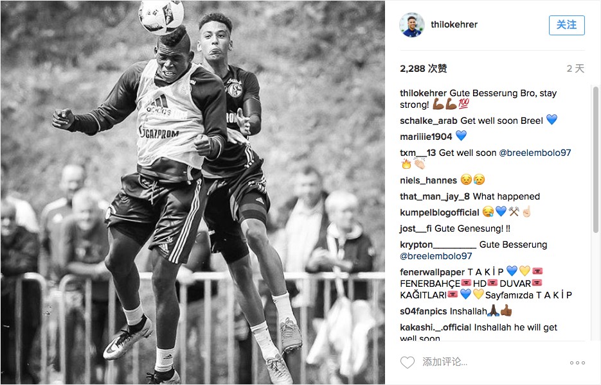Screen dimensions: 601x385
Task: Open the fenerwallpaper commenter profile
Action: (x=432, y=272)
